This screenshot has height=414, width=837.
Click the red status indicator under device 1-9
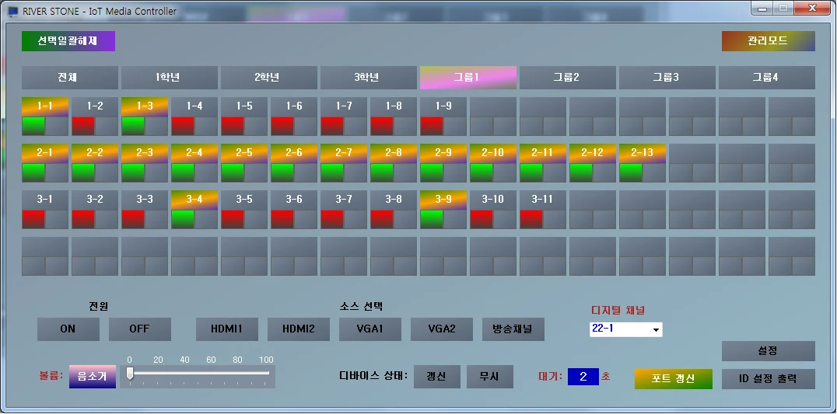point(432,127)
